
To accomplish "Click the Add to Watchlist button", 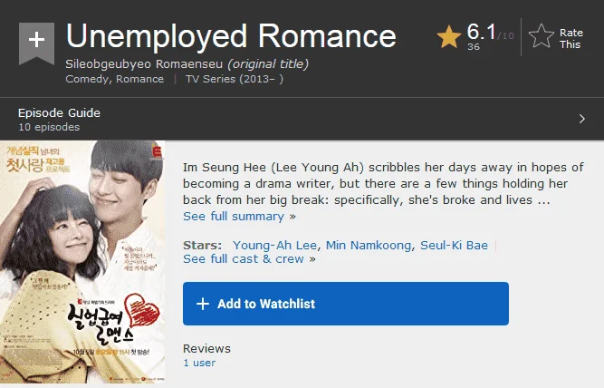I will 346,304.
